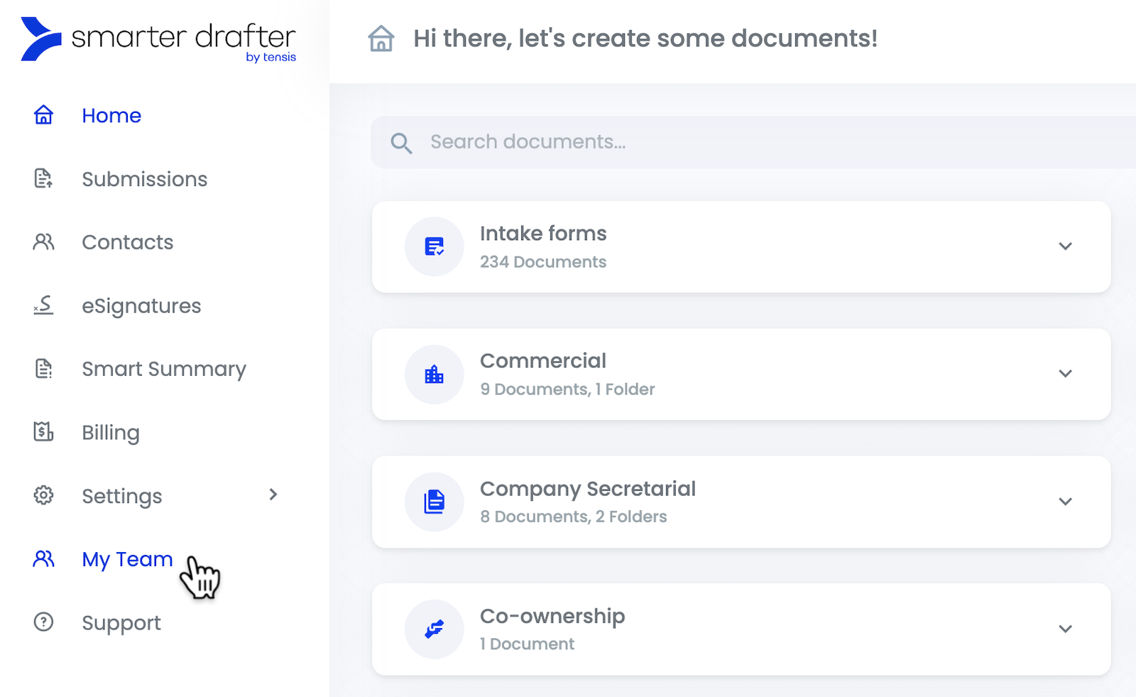Click the Settings sidebar entry
1136x697 pixels.
pos(121,496)
